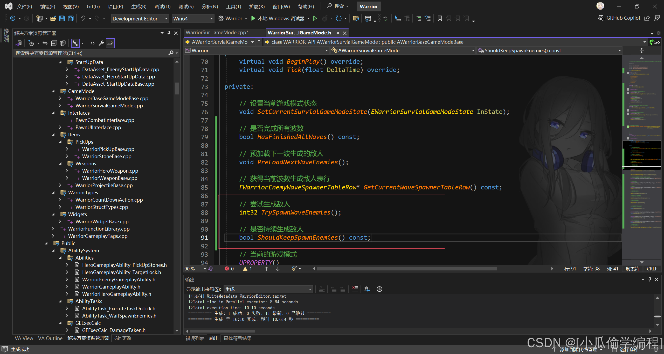664x354 pixels.
Task: Collapse all in Solution Explorer icon
Action: [54, 43]
